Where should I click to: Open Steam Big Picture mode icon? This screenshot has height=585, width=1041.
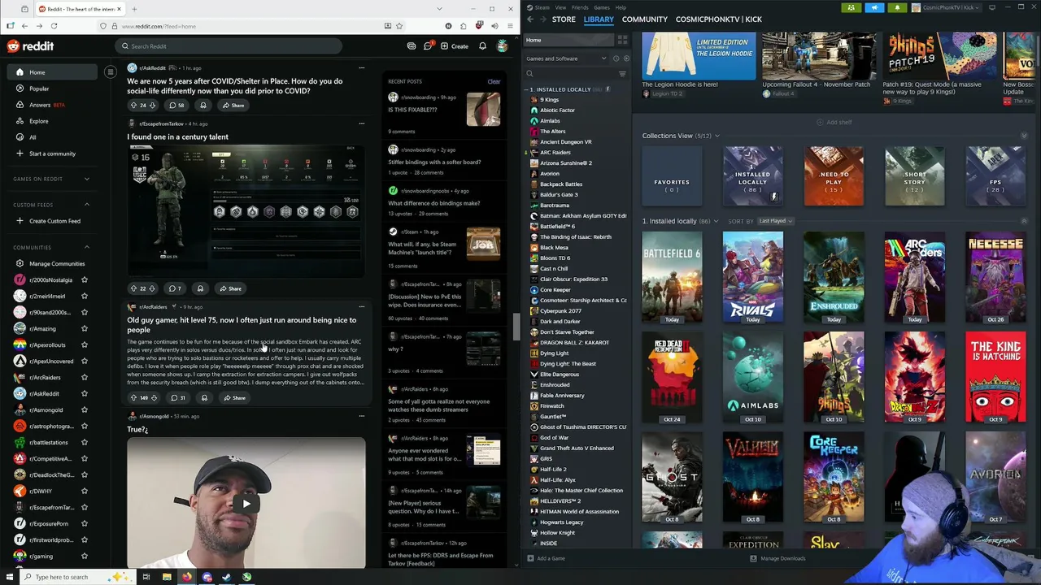click(992, 7)
